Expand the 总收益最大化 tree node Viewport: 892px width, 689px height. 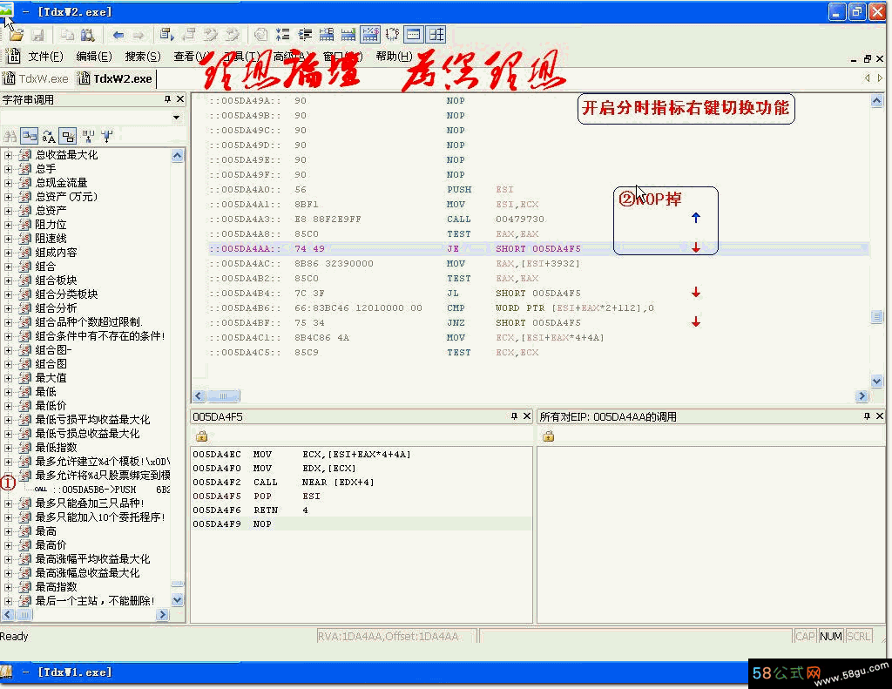coord(8,155)
